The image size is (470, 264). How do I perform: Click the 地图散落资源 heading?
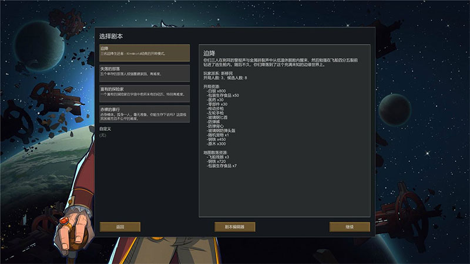pyautogui.click(x=216, y=153)
